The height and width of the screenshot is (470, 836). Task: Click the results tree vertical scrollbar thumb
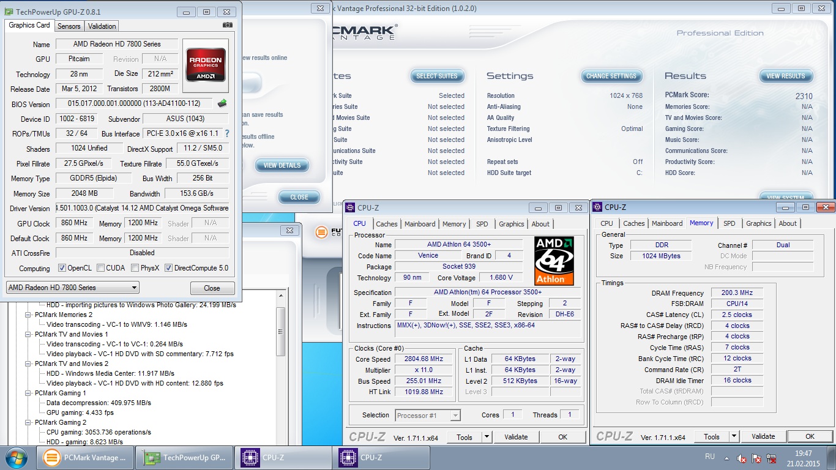click(281, 331)
